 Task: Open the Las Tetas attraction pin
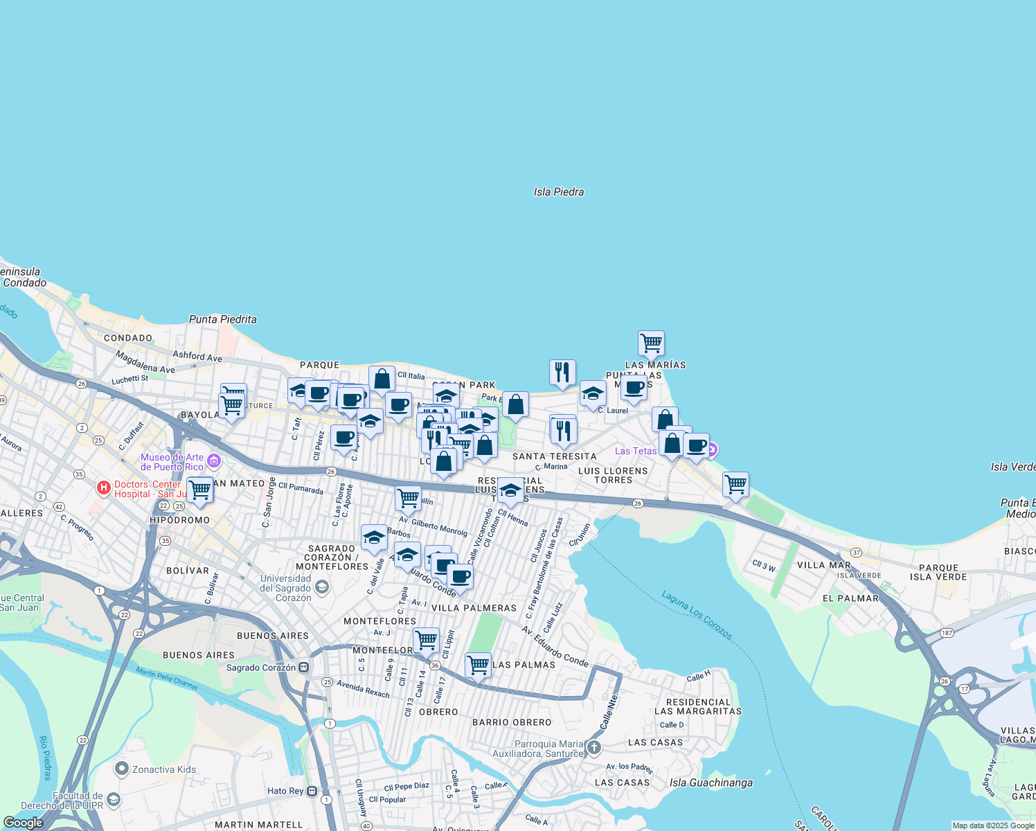[711, 451]
